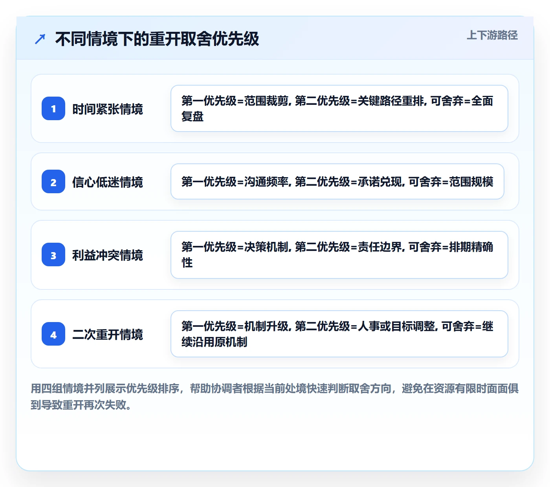Image resolution: width=550 pixels, height=487 pixels.
Task: Open the box starting 第一优先级=机制升级
Action: tap(339, 334)
